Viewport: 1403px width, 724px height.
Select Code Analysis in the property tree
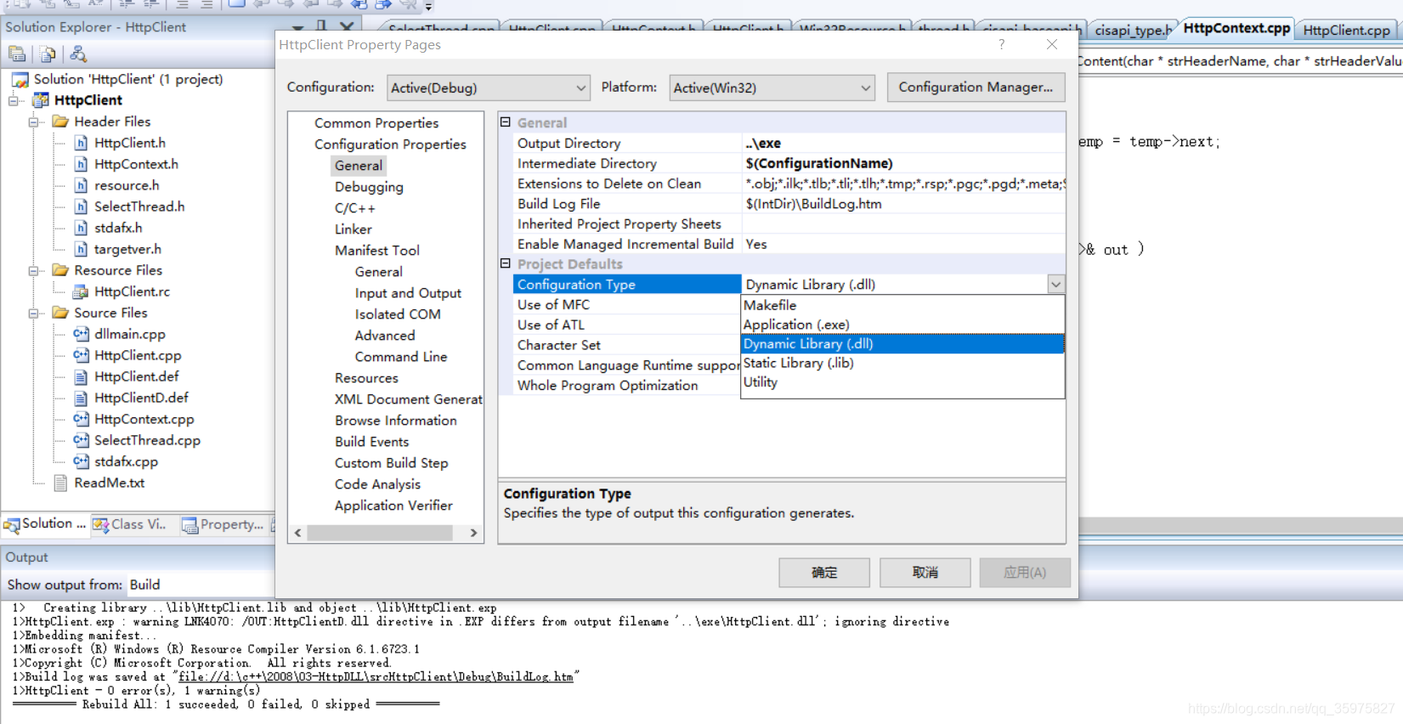coord(377,484)
